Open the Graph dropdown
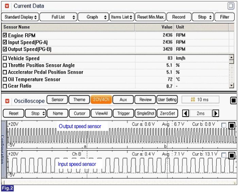 click(x=93, y=17)
